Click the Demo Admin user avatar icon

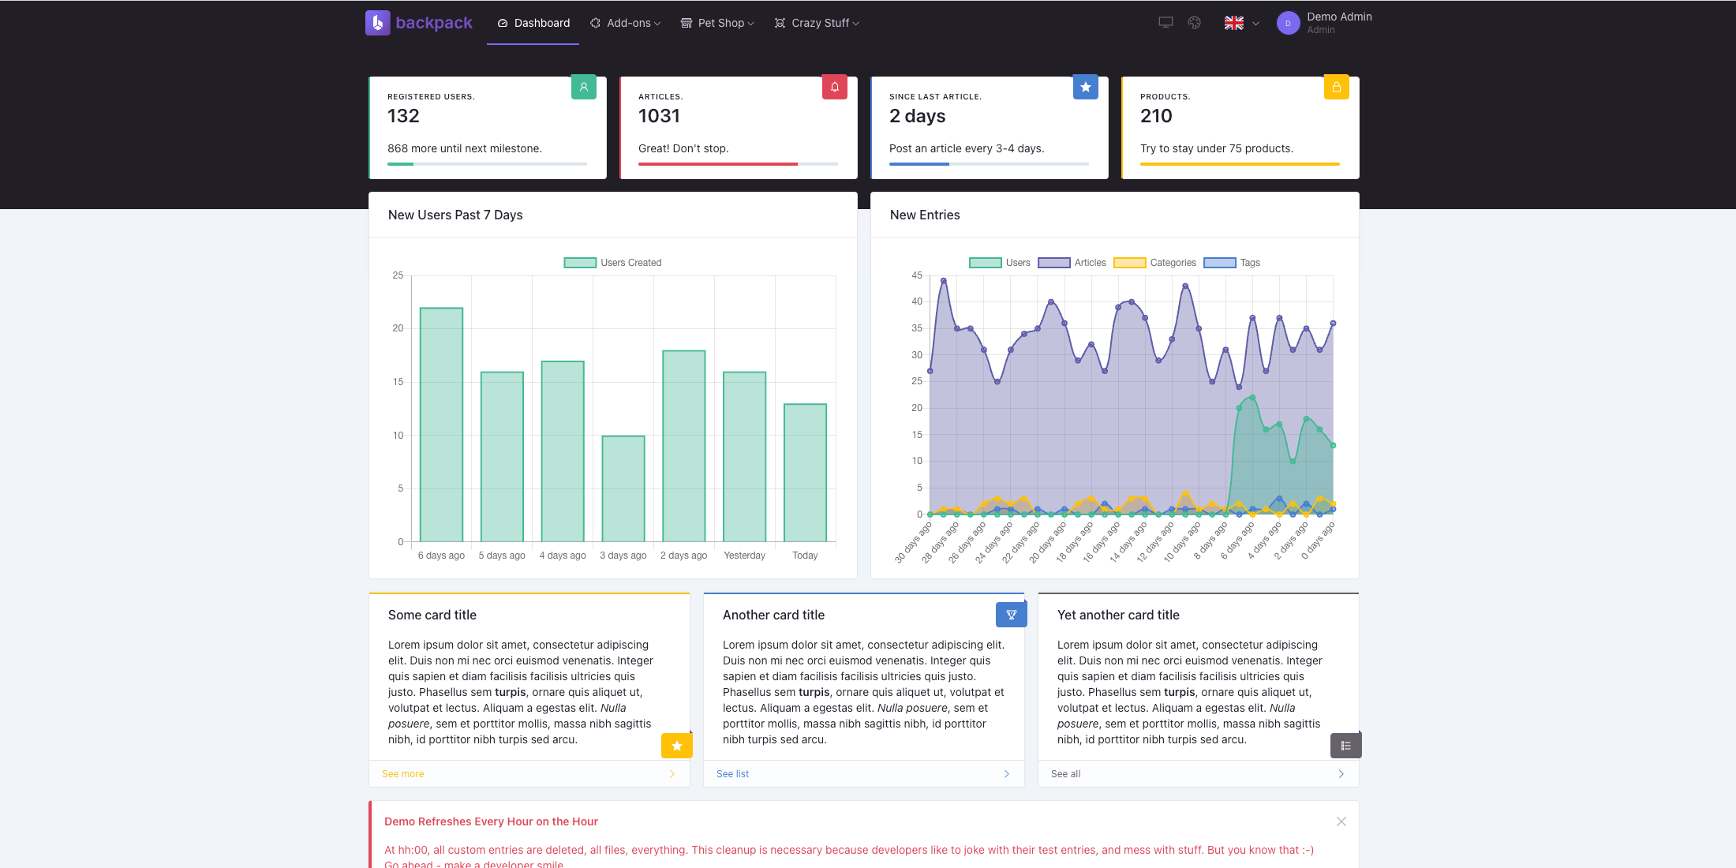tap(1288, 23)
